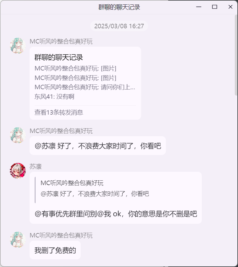Click the 苏凛 sender name label
Image resolution: width=238 pixels, height=267 pixels.
coord(36,166)
